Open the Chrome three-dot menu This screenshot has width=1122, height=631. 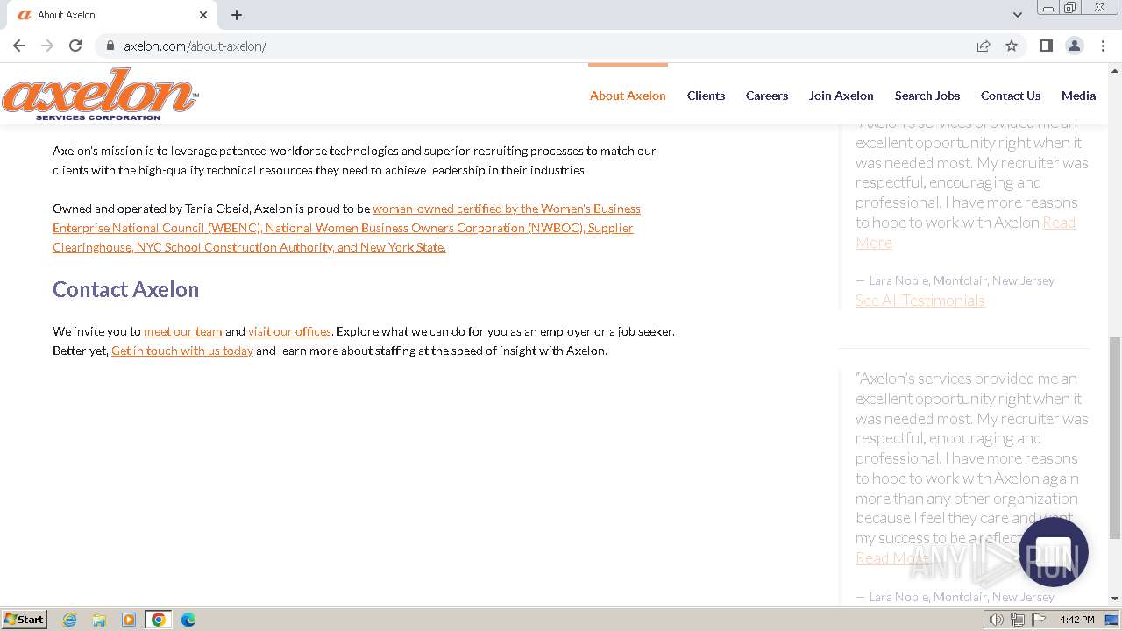pyautogui.click(x=1103, y=46)
